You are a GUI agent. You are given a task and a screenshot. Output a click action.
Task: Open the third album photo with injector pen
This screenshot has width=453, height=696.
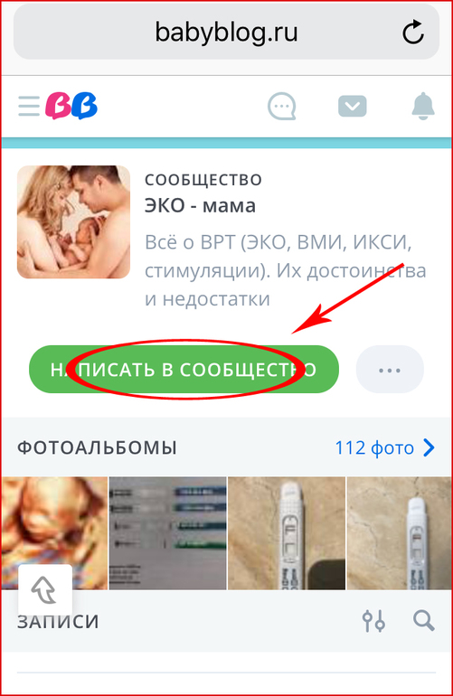(x=287, y=532)
